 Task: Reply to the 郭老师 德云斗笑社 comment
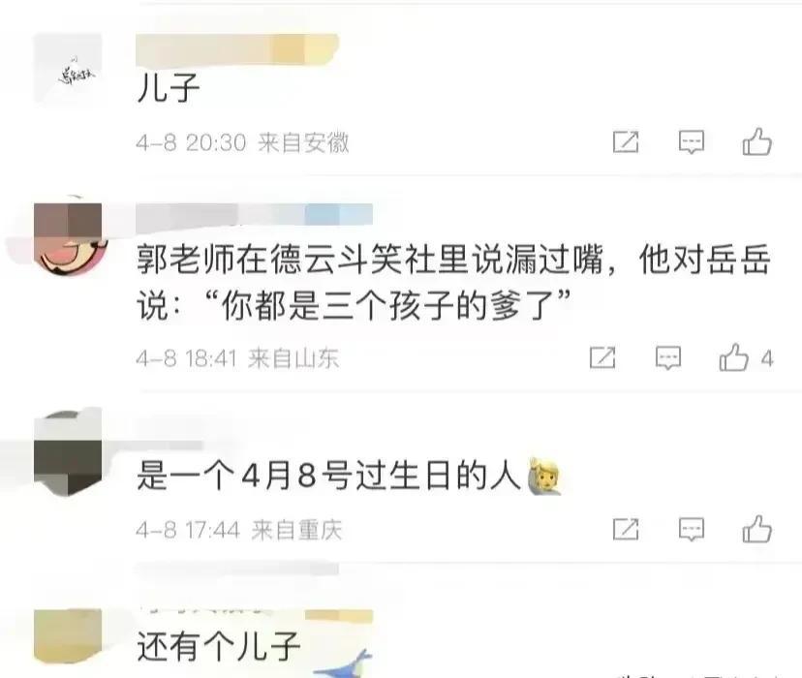click(668, 357)
